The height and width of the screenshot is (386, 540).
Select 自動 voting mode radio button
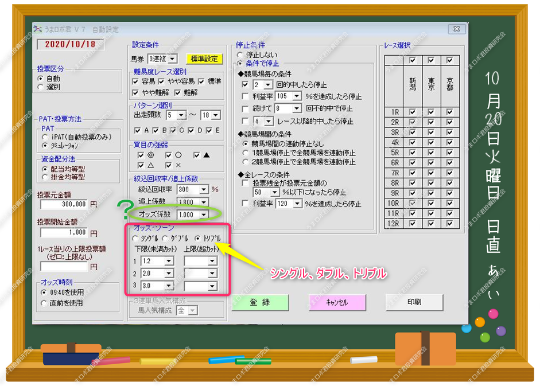[x=41, y=79]
